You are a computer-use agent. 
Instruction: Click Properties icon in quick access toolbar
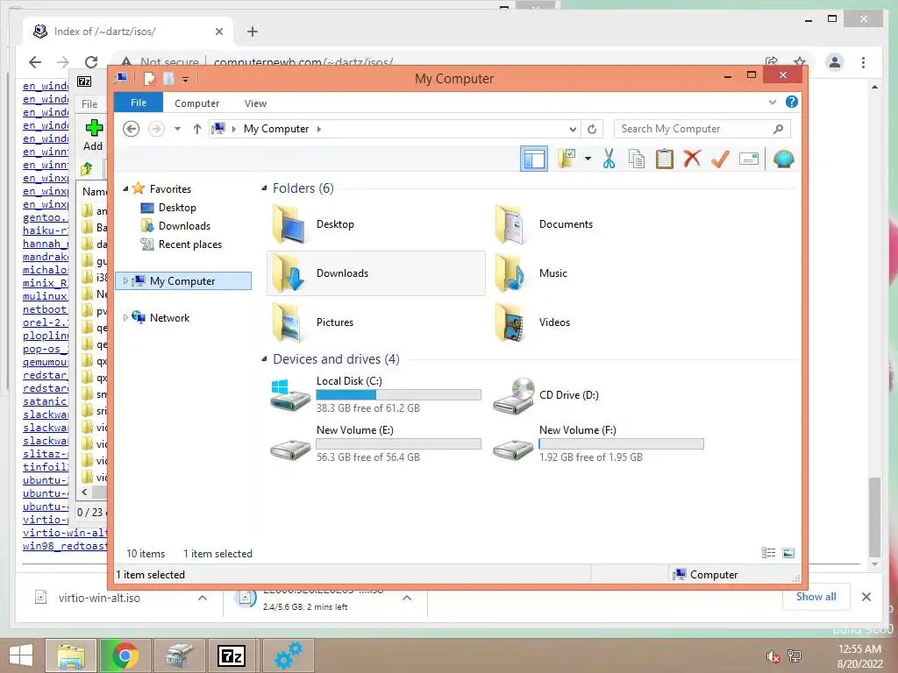click(149, 78)
